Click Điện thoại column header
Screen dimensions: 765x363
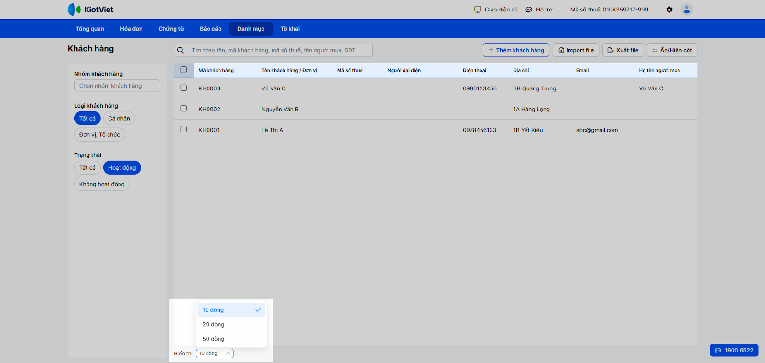(474, 70)
